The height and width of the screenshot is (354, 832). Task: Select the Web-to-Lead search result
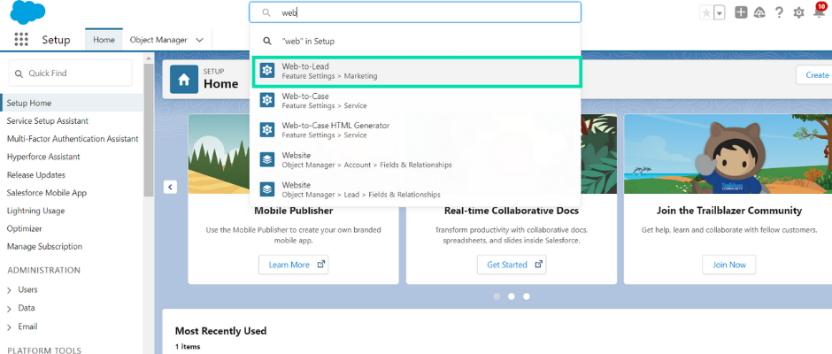coord(417,71)
